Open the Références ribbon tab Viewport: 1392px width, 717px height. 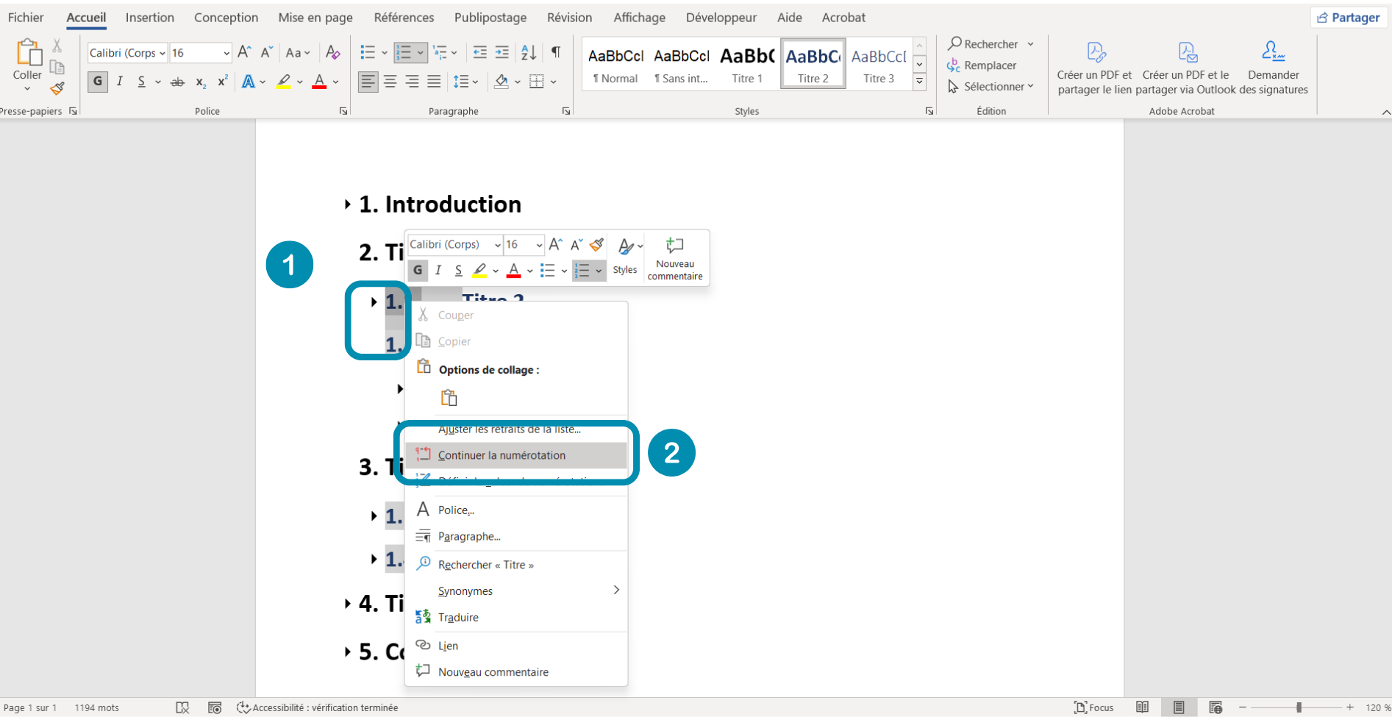(x=404, y=18)
